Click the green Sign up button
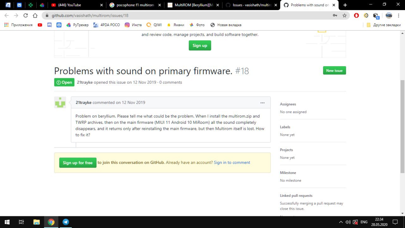This screenshot has height=228, width=405. click(200, 45)
